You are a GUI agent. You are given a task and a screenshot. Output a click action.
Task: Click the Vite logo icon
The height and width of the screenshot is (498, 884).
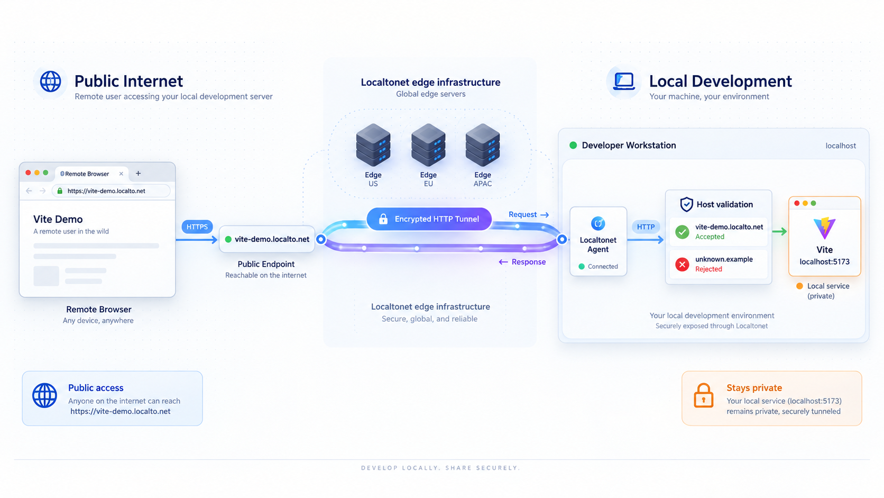click(x=824, y=228)
